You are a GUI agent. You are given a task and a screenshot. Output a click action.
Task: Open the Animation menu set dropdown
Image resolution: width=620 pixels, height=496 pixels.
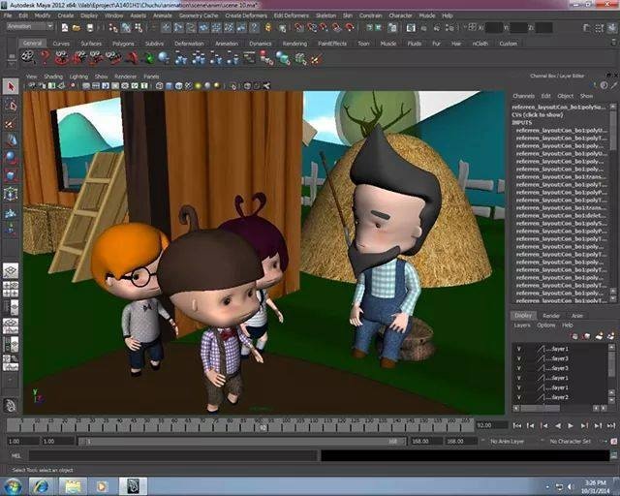(x=31, y=27)
